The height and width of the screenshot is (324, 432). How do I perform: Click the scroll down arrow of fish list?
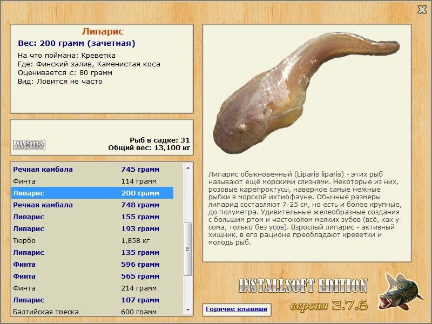point(188,309)
